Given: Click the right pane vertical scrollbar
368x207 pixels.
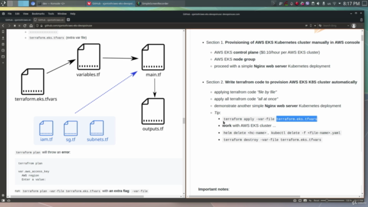Looking at the screenshot, I should pyautogui.click(x=362, y=37).
